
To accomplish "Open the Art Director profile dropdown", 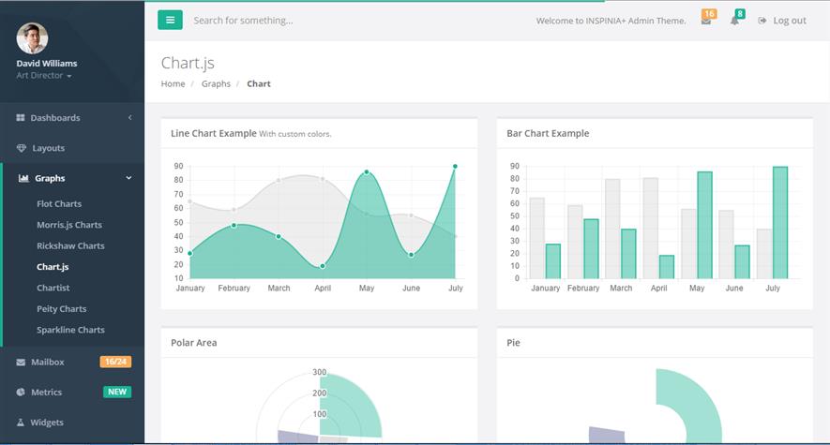I will click(x=44, y=76).
